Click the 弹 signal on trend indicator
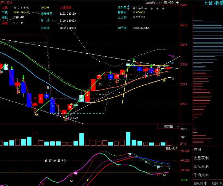Image resolution: width=223 pixels, height=186 pixels. [129, 155]
